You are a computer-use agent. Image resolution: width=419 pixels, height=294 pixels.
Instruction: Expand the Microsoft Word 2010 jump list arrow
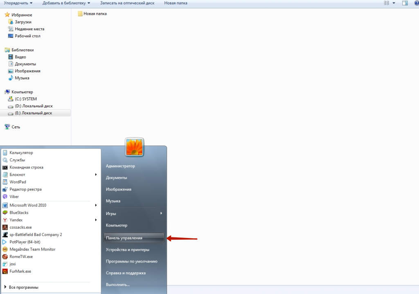(96, 205)
